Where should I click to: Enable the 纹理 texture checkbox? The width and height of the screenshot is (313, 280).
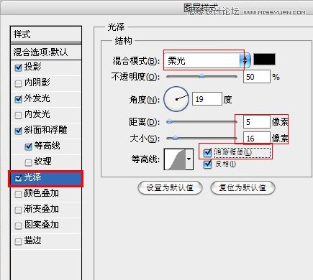tap(28, 162)
